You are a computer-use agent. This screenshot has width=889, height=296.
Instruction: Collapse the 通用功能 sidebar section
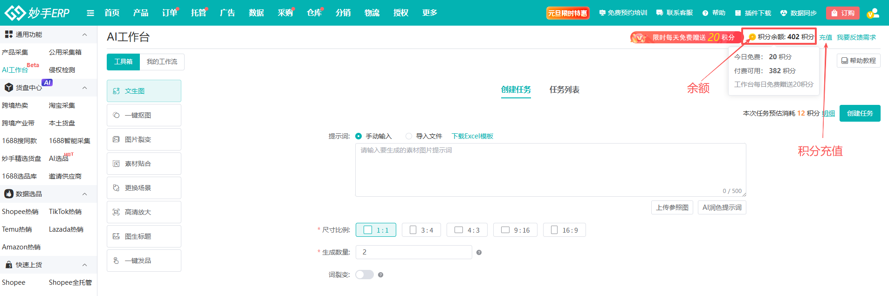pyautogui.click(x=84, y=34)
